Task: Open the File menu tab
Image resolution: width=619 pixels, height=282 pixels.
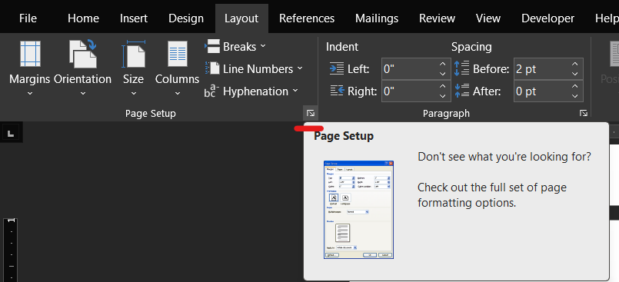Action: pyautogui.click(x=28, y=18)
